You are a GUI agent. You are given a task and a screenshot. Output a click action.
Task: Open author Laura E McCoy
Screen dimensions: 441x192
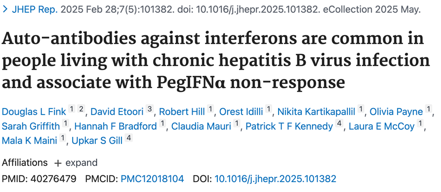point(382,126)
